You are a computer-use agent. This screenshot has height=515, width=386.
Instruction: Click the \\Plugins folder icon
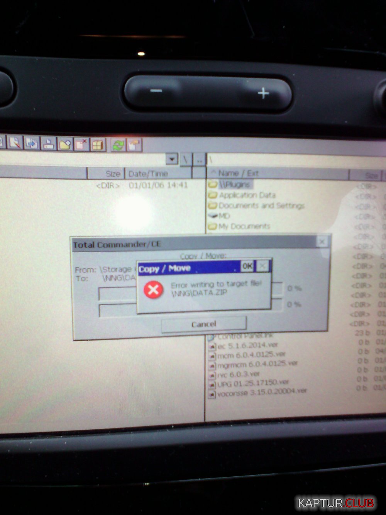213,184
